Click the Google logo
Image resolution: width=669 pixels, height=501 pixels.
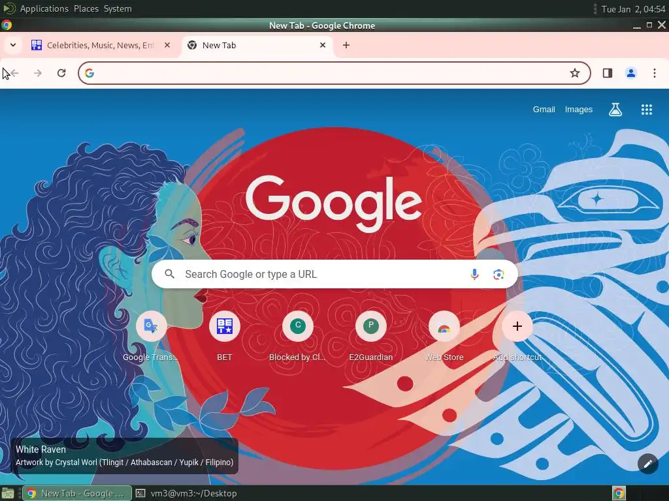(334, 204)
